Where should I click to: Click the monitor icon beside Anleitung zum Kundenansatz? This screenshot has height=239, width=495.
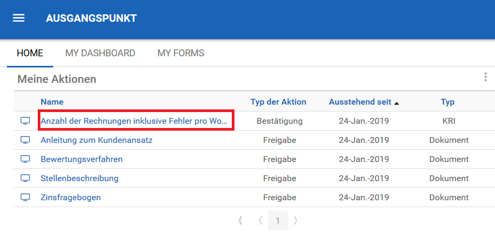click(x=25, y=140)
